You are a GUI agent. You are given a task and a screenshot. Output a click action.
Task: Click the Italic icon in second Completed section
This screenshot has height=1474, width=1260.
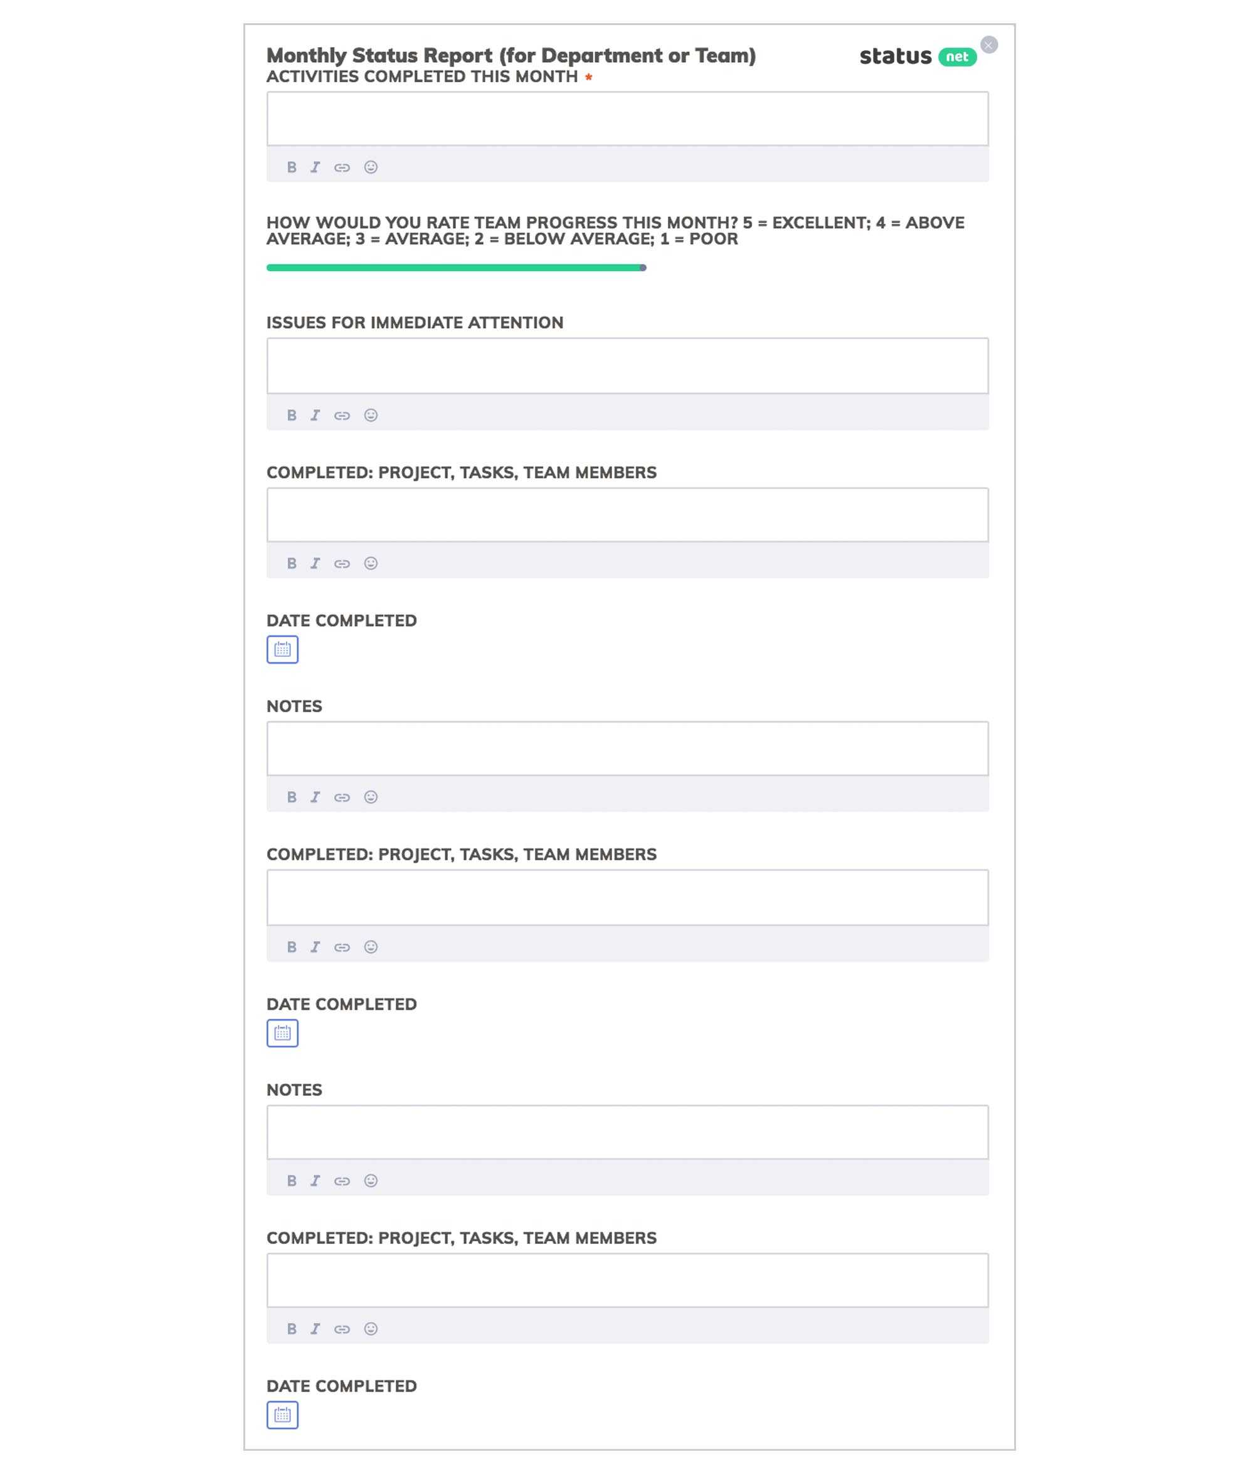coord(315,946)
